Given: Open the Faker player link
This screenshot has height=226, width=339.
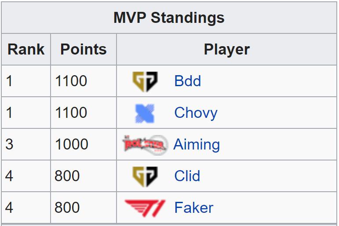Looking at the screenshot, I should [194, 208].
